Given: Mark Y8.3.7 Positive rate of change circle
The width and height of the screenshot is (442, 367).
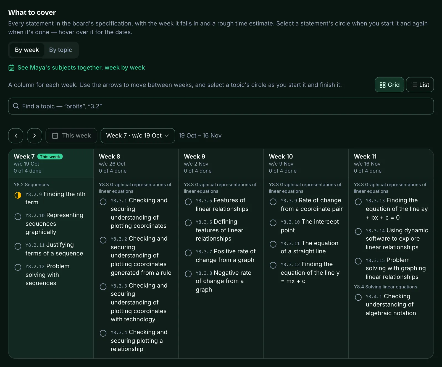Looking at the screenshot, I should [188, 253].
